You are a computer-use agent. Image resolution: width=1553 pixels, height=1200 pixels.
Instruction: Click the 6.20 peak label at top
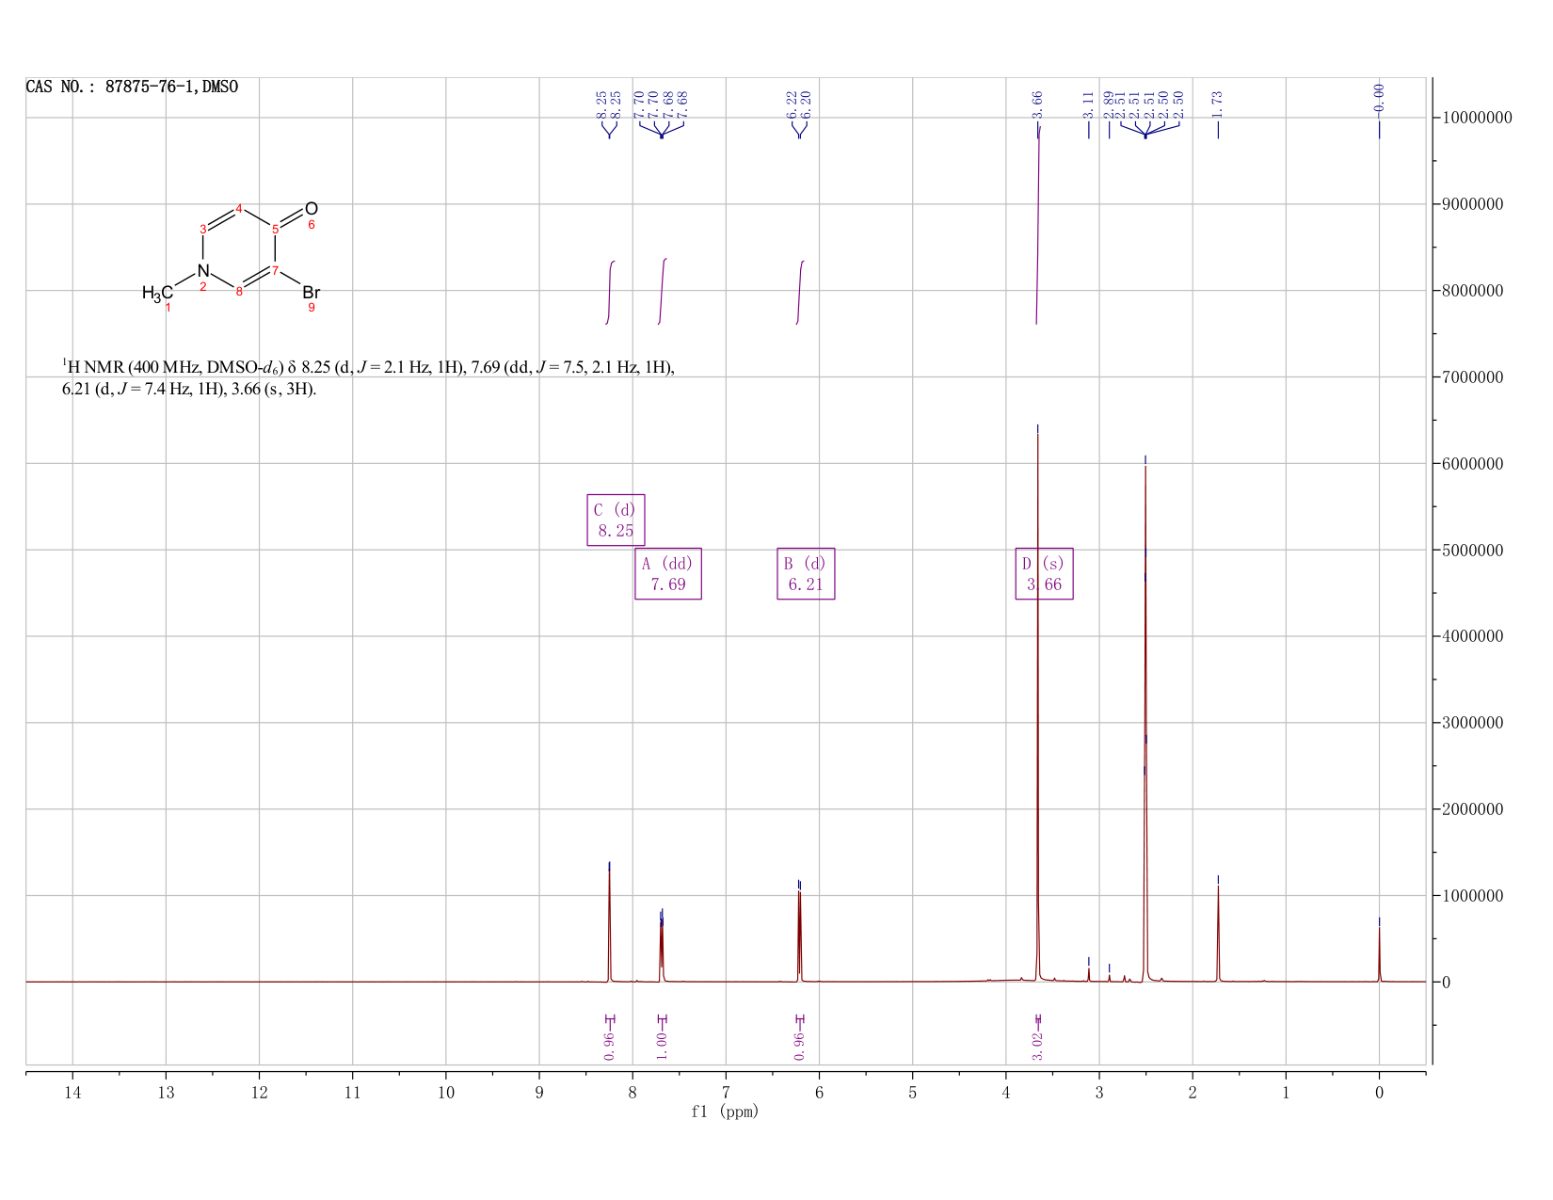806,104
